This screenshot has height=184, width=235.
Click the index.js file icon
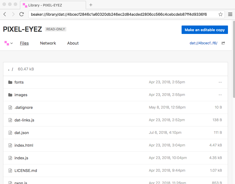pyautogui.click(x=10, y=158)
